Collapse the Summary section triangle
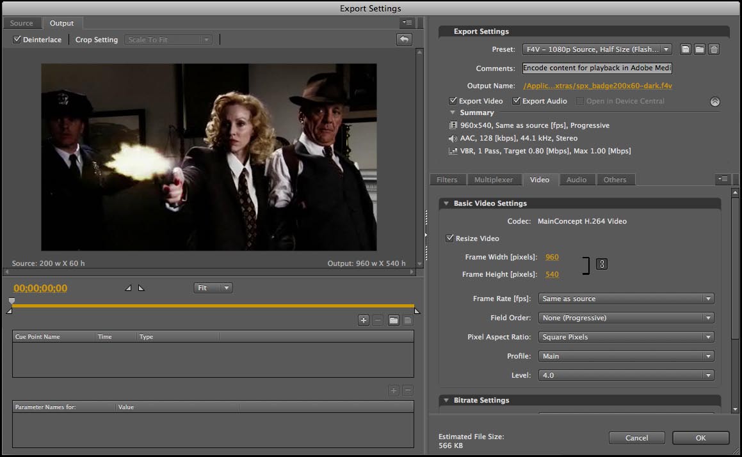 pos(453,112)
